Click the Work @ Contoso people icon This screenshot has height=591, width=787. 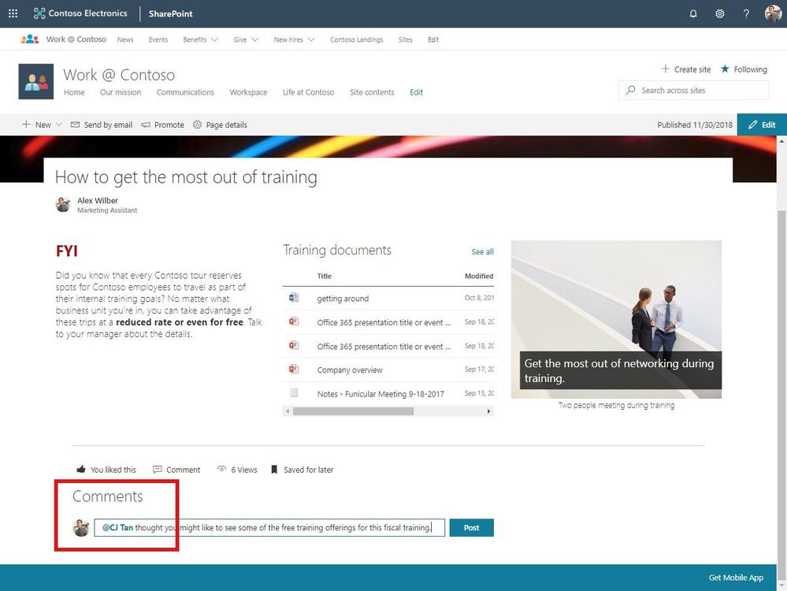tap(30, 39)
